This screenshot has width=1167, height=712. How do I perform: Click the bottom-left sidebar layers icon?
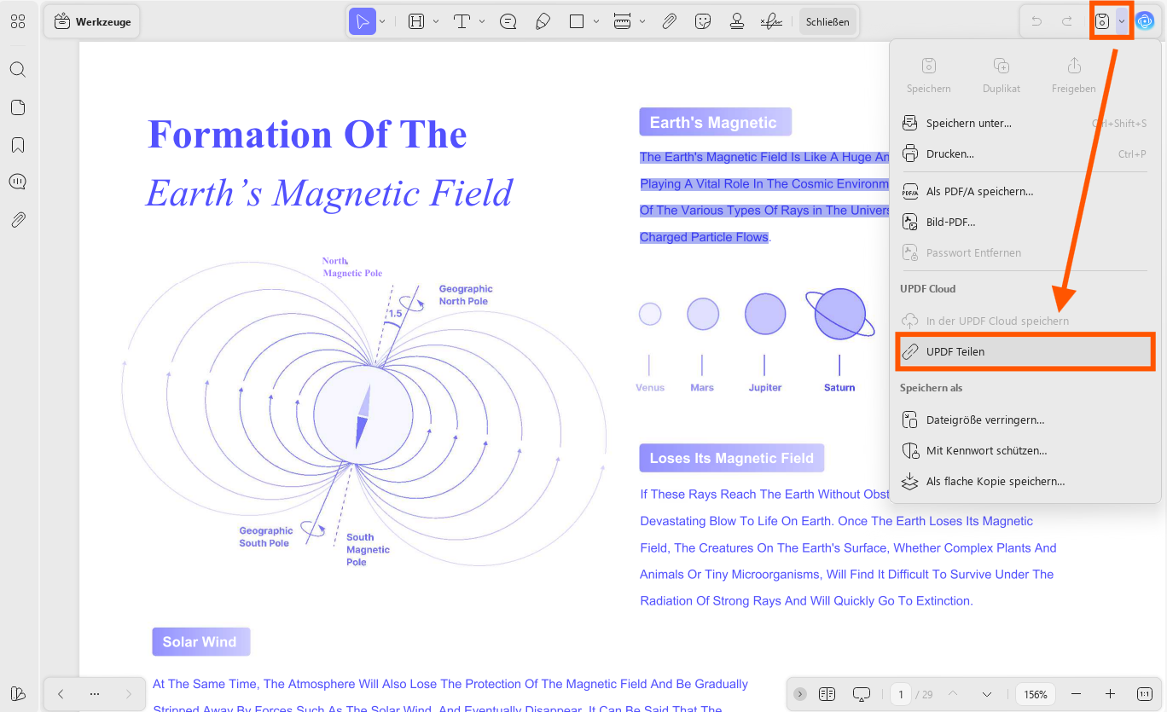click(18, 693)
